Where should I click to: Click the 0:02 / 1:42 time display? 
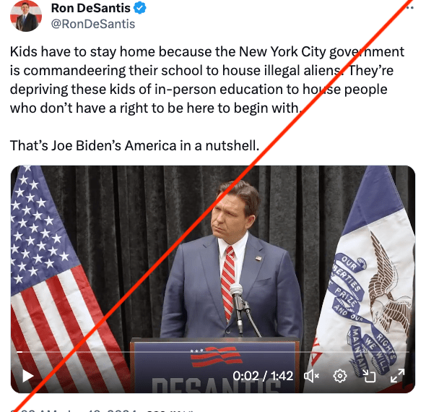(x=263, y=376)
